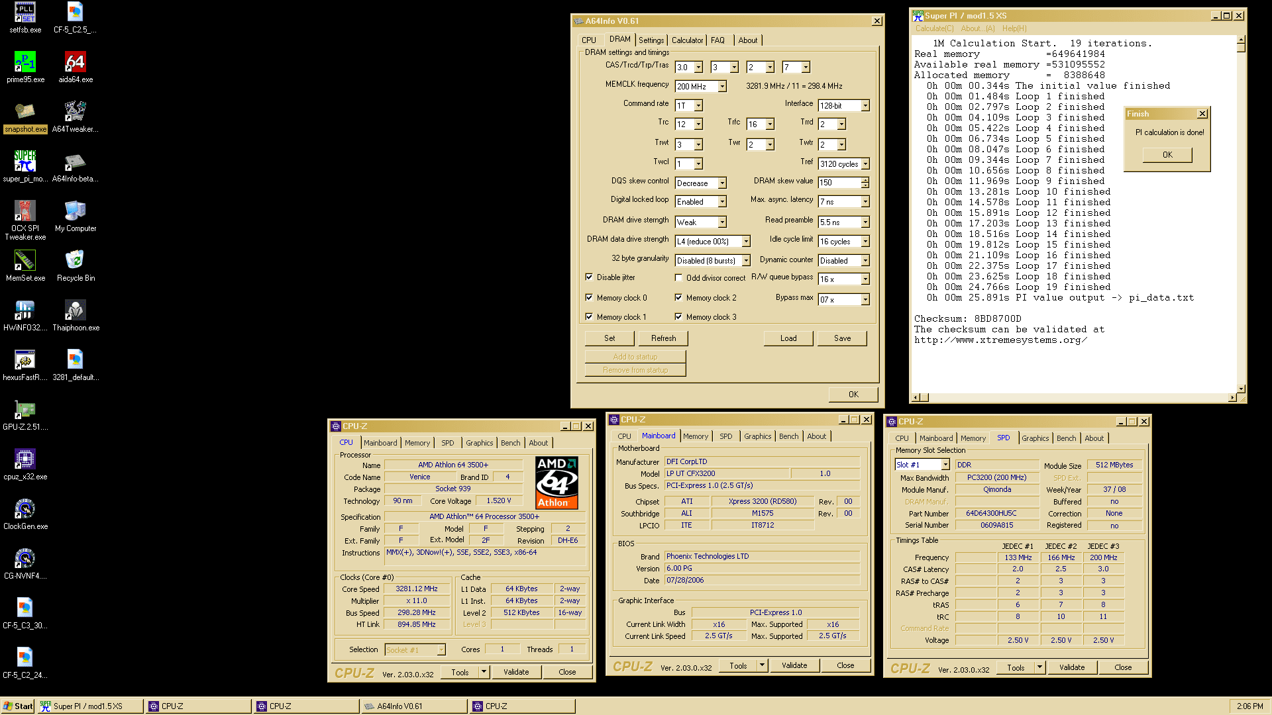Launch cpuz_x32.exe desktop icon
This screenshot has height=715, width=1272.
coord(25,465)
